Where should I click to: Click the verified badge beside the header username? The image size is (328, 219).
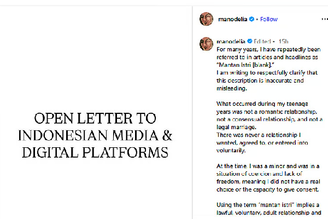click(252, 19)
